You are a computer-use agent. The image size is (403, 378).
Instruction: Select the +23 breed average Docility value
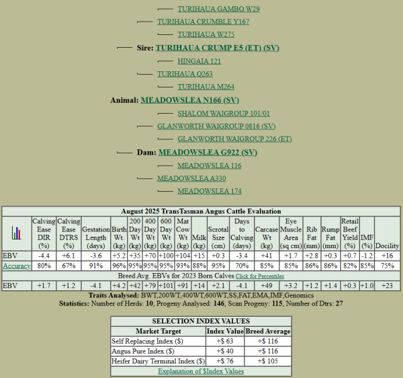point(388,286)
